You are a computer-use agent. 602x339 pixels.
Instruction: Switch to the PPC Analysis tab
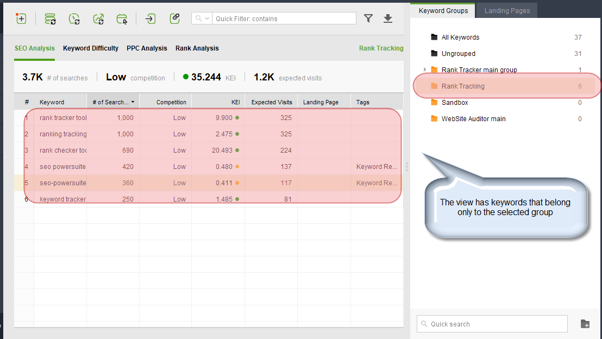coord(147,48)
